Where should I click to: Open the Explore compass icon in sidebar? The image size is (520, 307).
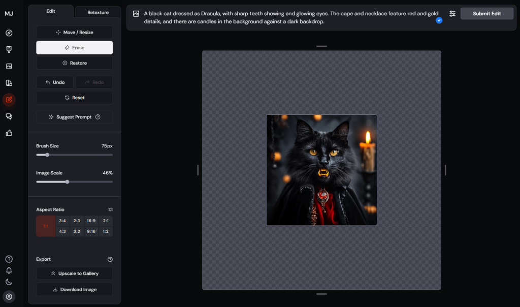point(9,33)
